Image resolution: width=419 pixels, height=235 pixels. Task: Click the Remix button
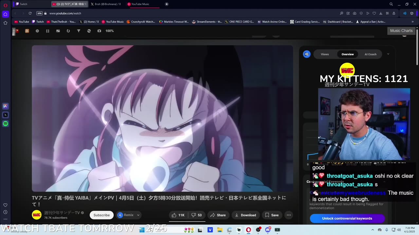tap(126, 215)
